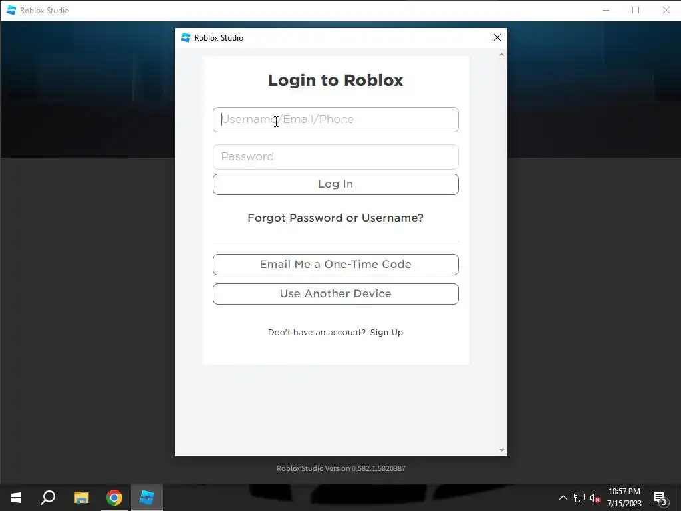
Task: Minimize the main Roblox Studio window
Action: click(606, 10)
